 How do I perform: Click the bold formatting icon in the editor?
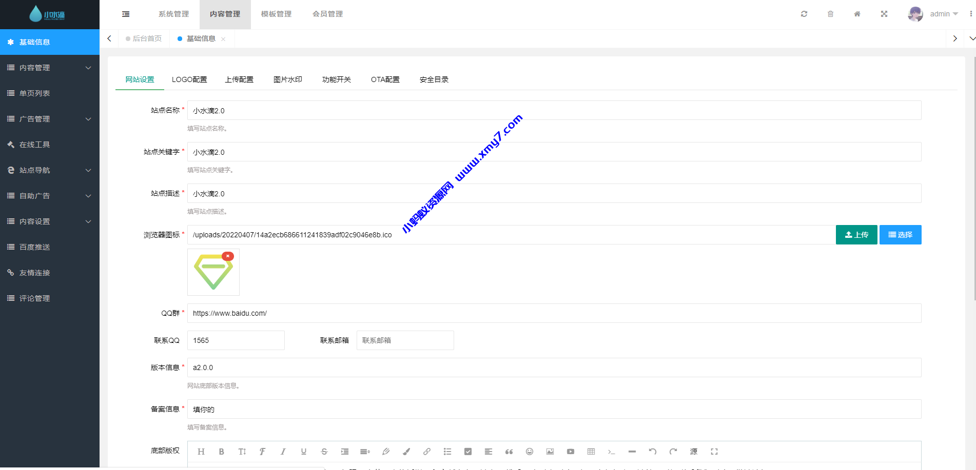click(221, 452)
